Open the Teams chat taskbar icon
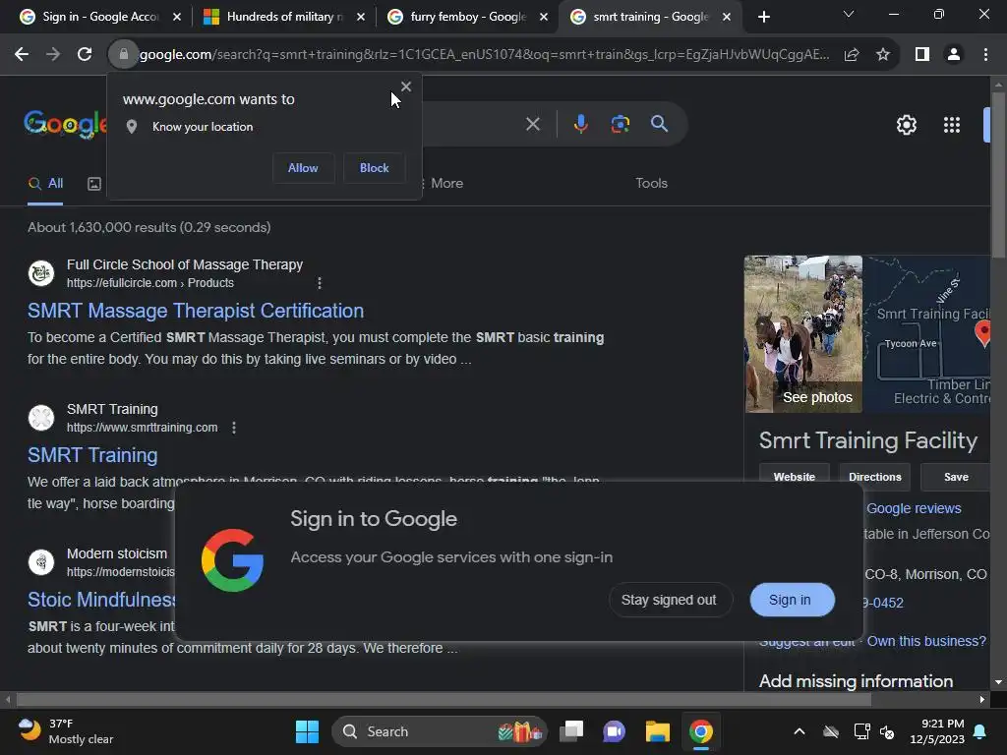 (614, 731)
